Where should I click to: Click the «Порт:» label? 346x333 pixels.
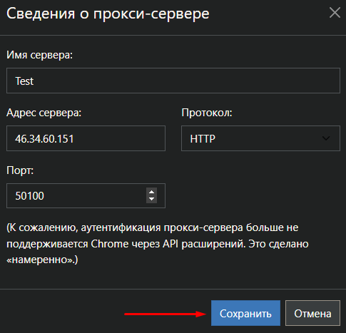[20, 170]
